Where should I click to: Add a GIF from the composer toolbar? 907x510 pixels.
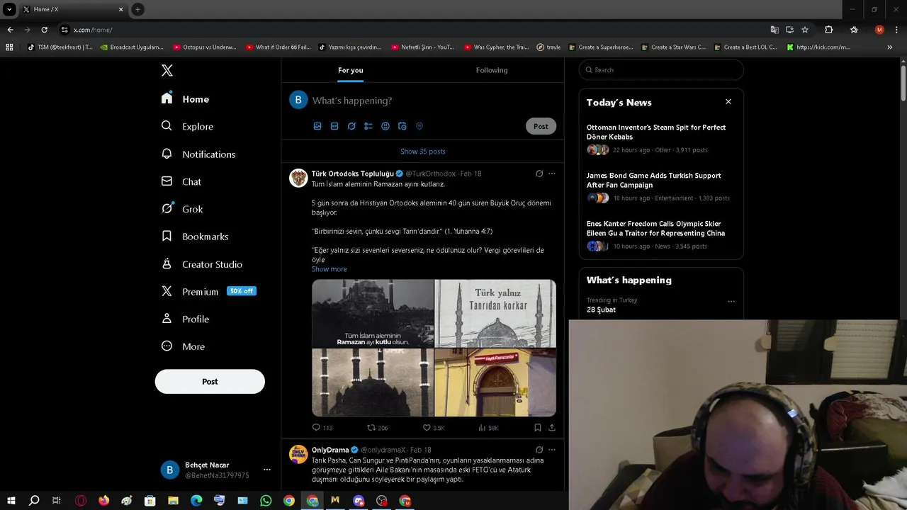click(334, 126)
